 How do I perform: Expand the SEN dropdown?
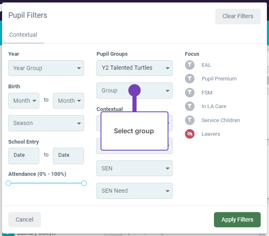134,168
